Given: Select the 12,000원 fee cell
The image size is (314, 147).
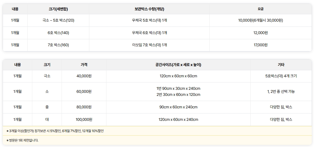Looking at the screenshot, I should pos(261,33).
